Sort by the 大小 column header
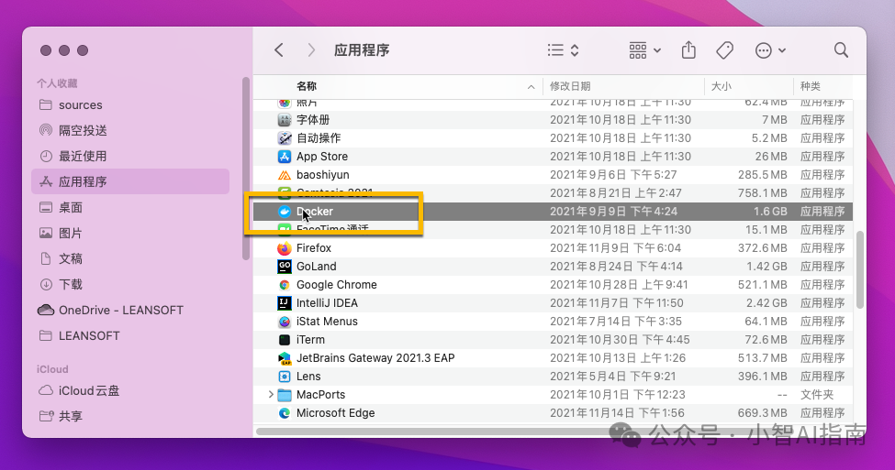 [721, 86]
